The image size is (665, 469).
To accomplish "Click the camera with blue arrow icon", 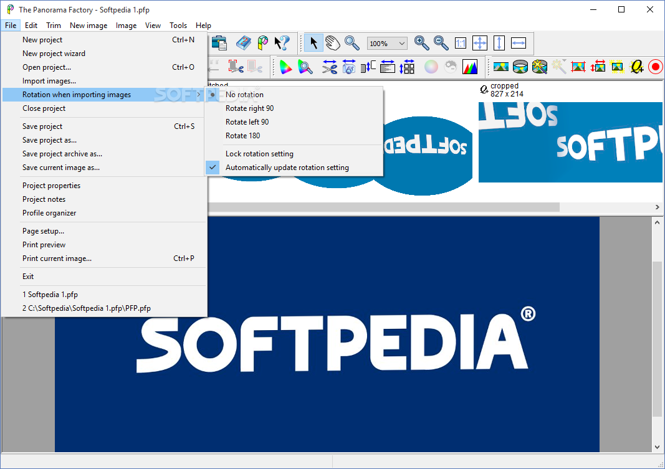I will 348,67.
